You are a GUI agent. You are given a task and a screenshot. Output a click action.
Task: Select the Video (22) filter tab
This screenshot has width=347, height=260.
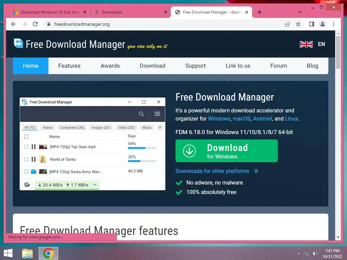pos(126,128)
